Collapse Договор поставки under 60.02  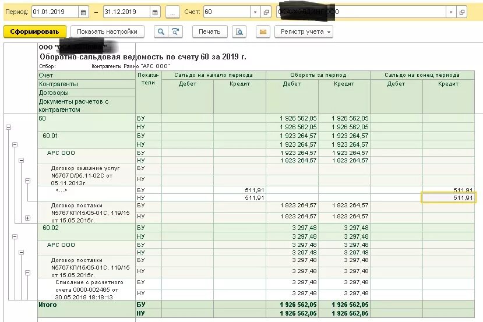(28, 273)
